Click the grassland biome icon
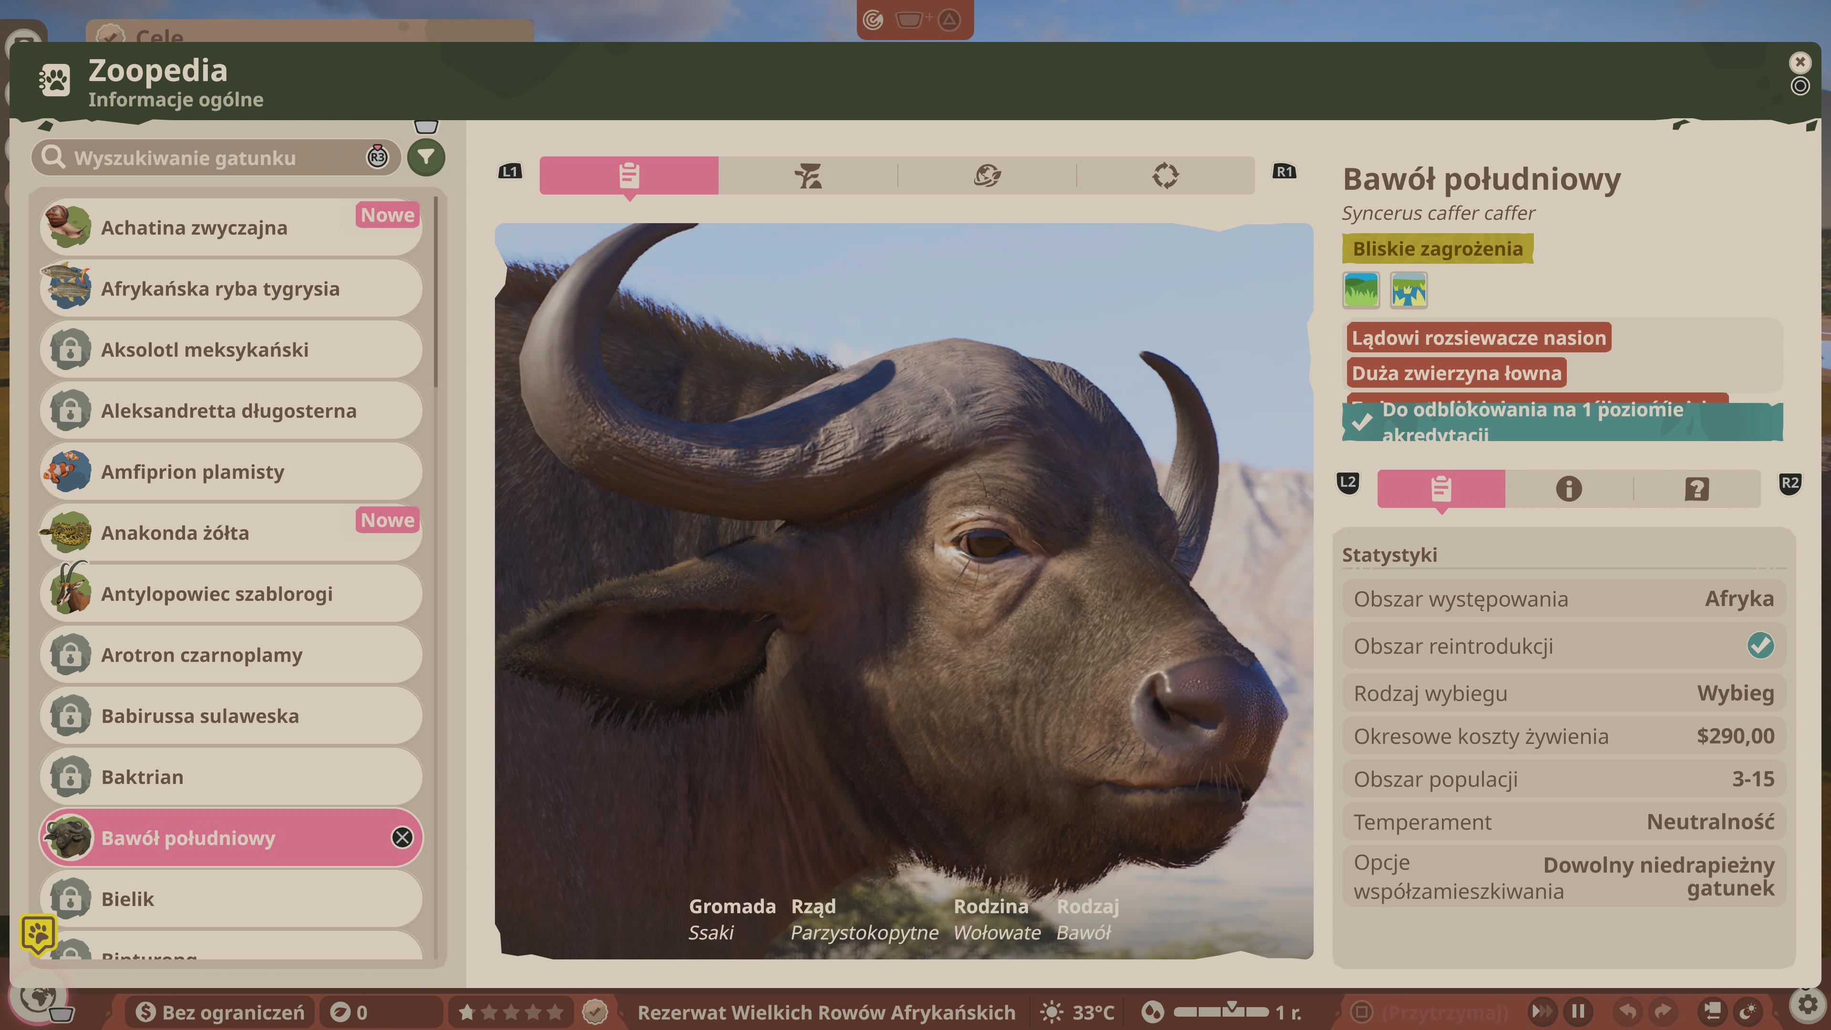1831x1030 pixels. [x=1360, y=290]
